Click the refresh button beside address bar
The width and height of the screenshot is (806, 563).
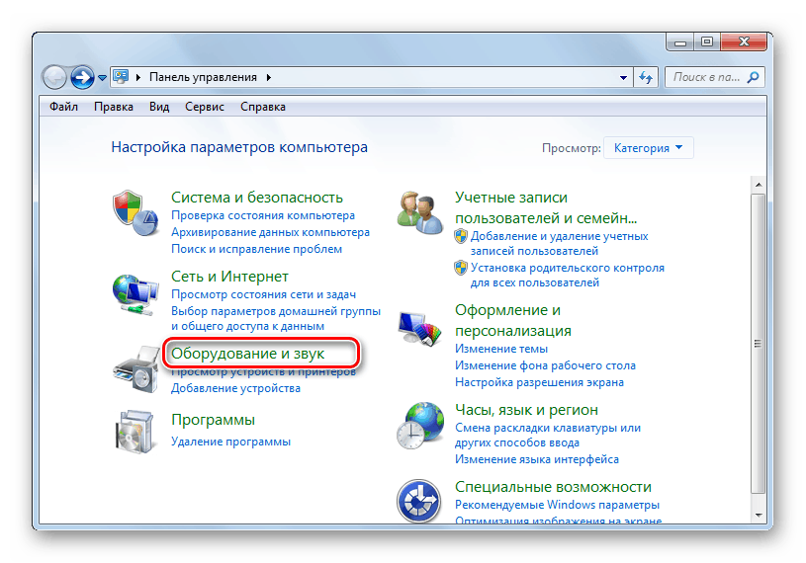646,77
